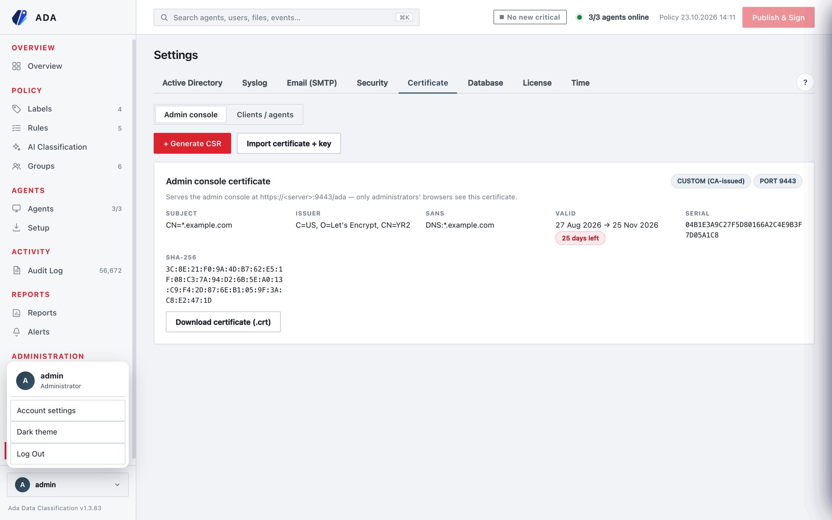This screenshot has height=520, width=832.
Task: Click the Setup download icon
Action: tap(17, 227)
